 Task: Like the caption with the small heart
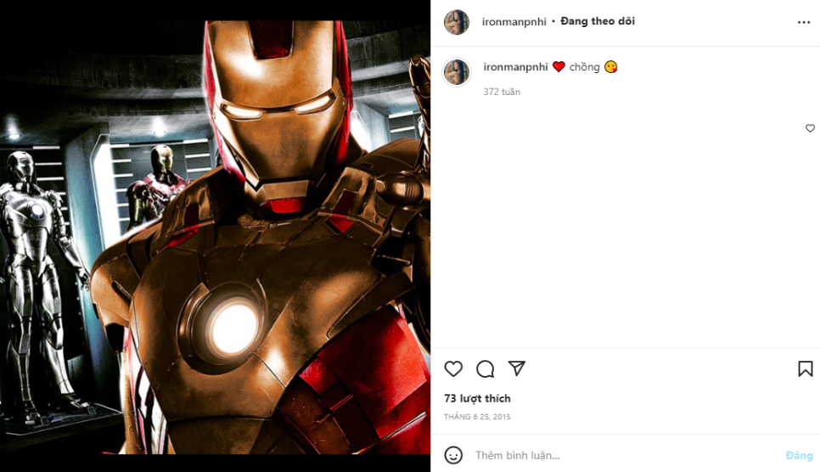[810, 128]
